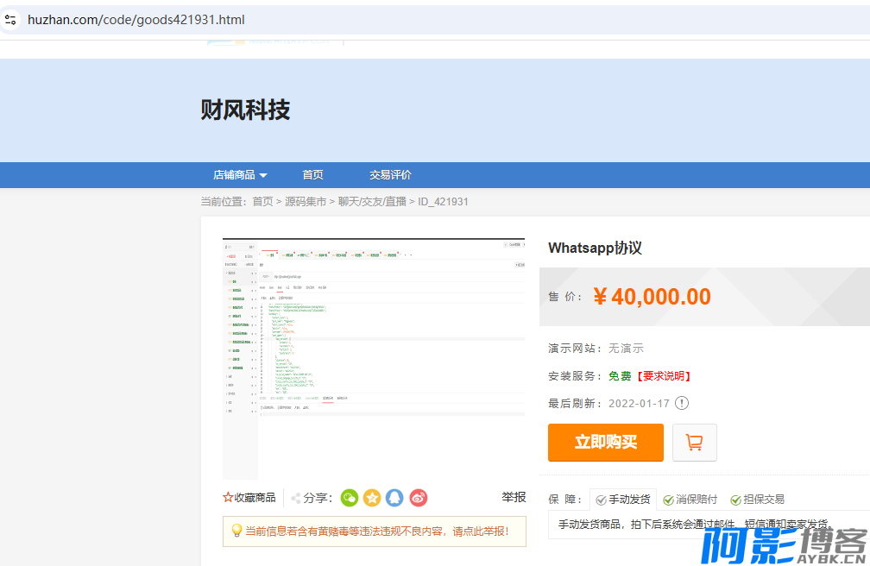The image size is (870, 566).
Task: Click the 财风科技 shop name
Action: point(245,110)
